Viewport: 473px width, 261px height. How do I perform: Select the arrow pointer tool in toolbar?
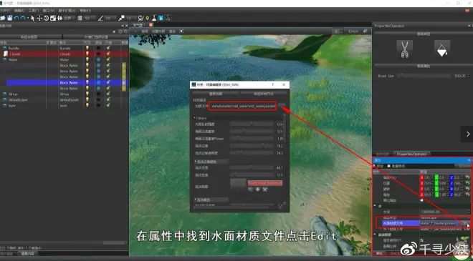33,19
